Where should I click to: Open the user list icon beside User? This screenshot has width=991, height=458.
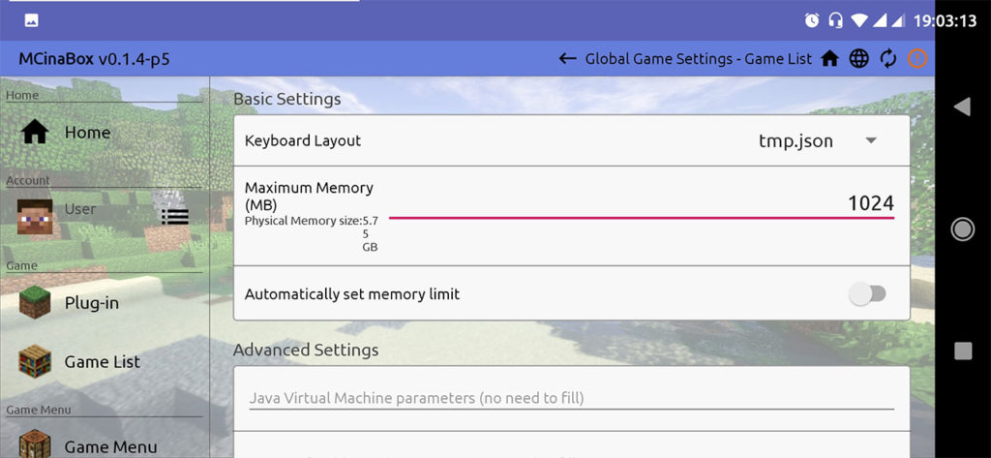(x=174, y=215)
